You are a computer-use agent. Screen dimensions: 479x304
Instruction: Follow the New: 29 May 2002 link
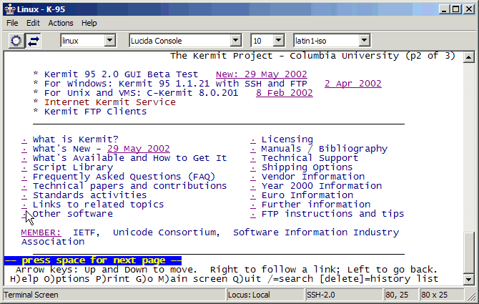click(x=261, y=74)
